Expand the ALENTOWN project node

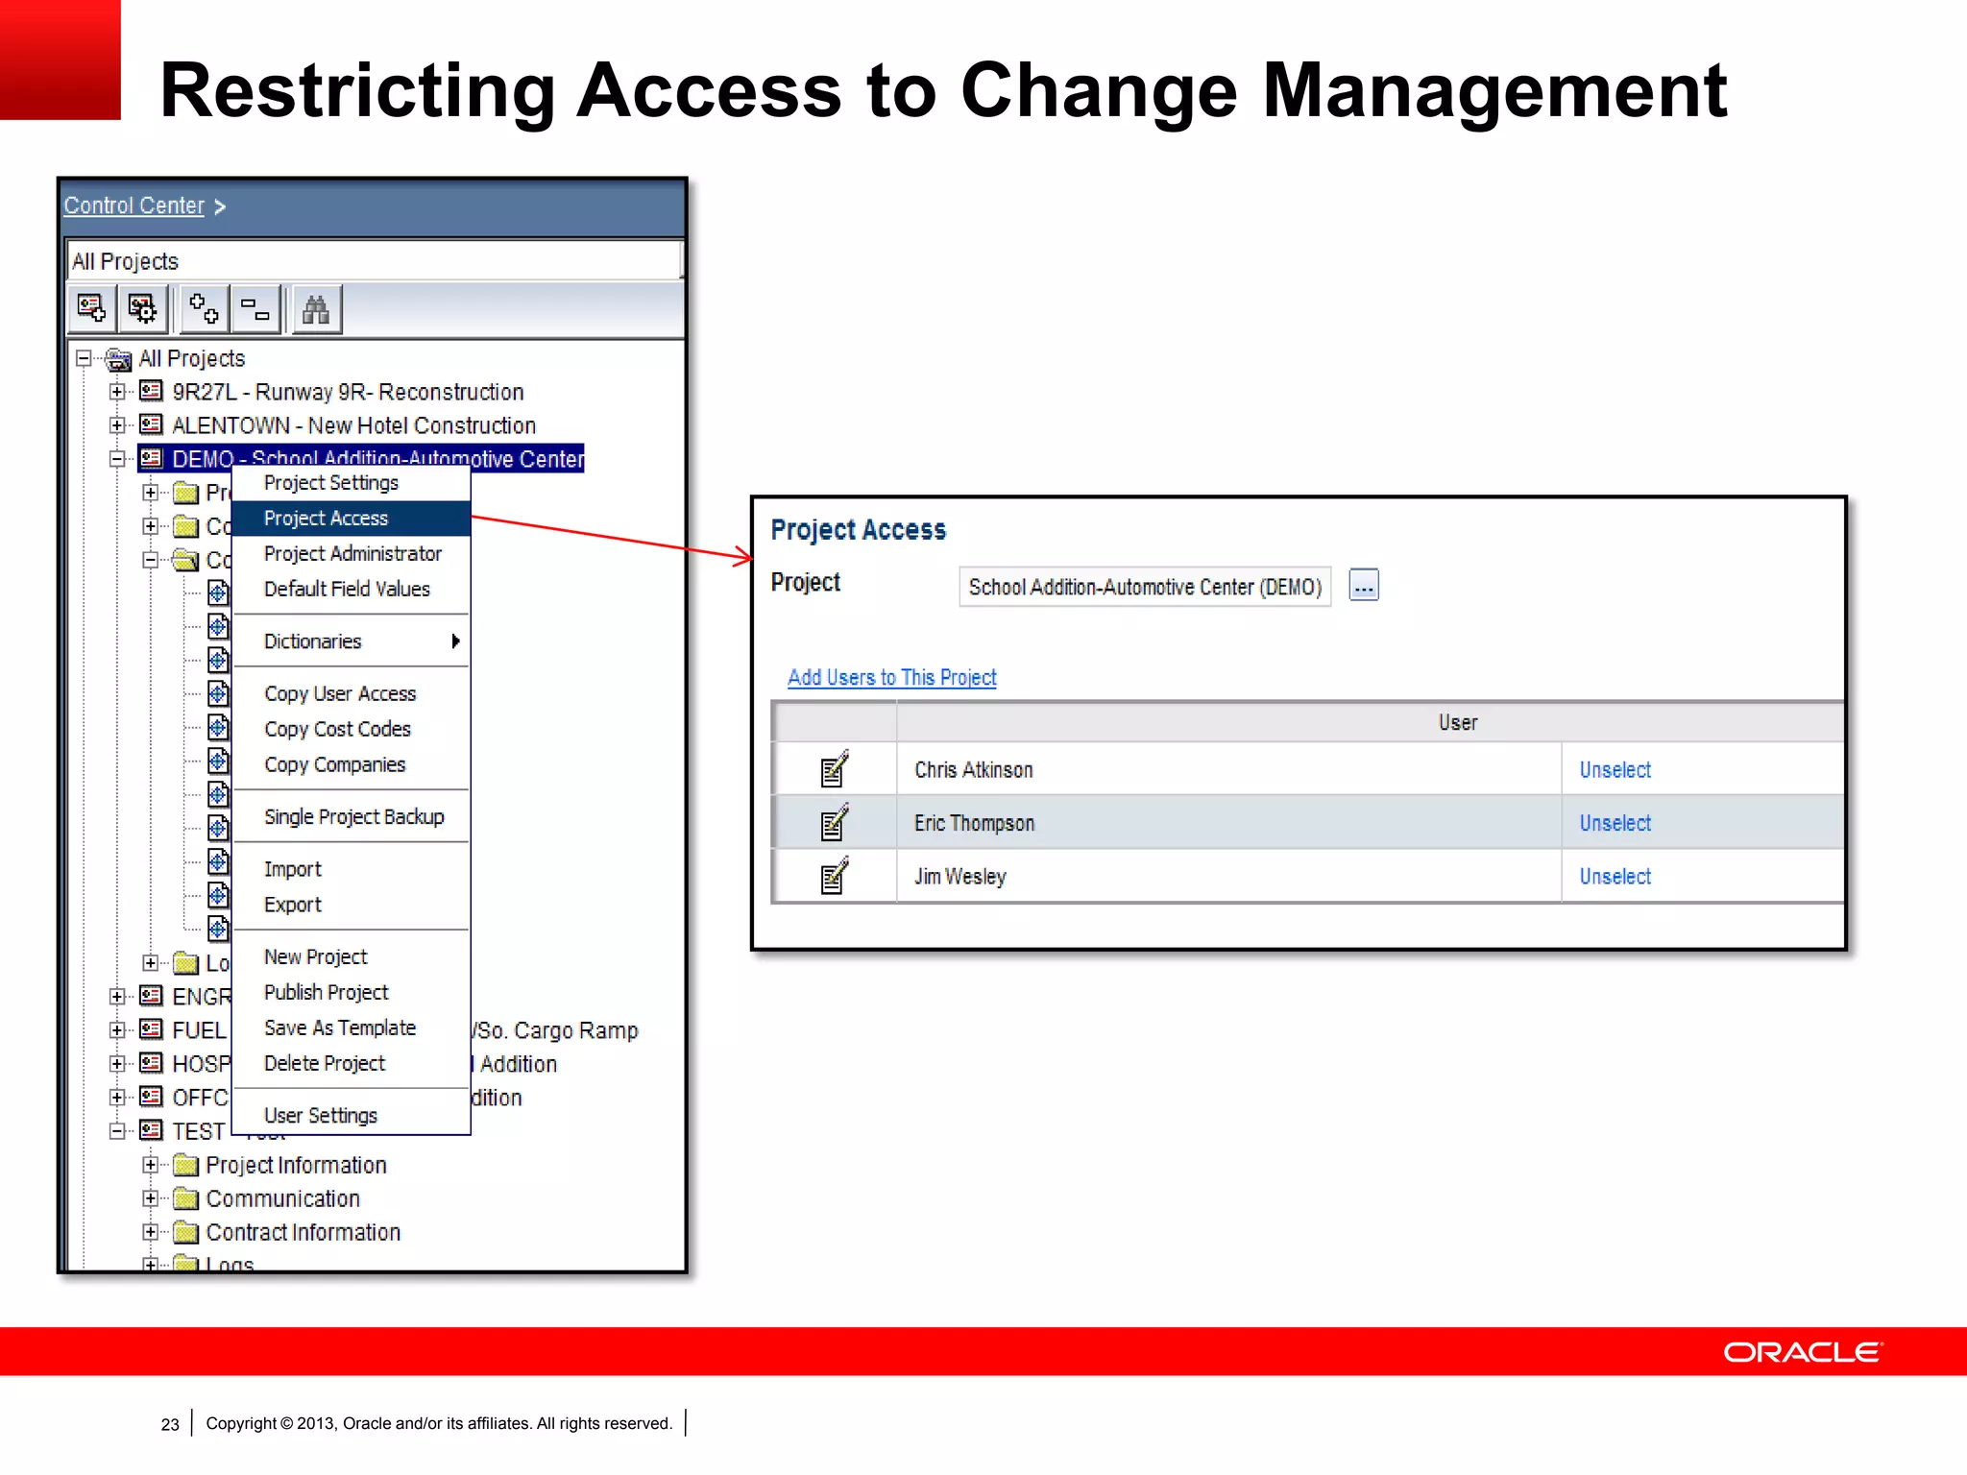point(117,425)
